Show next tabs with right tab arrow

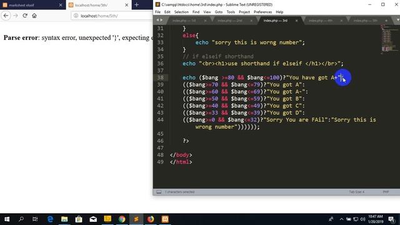pos(161,20)
